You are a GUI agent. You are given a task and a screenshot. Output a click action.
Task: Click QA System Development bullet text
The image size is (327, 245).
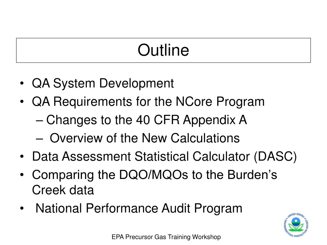(x=103, y=84)
